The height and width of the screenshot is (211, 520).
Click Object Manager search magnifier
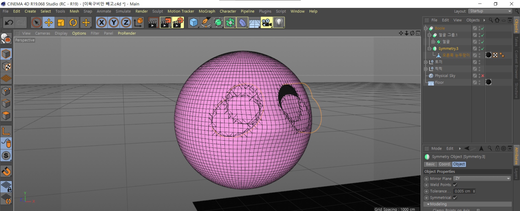(491, 20)
